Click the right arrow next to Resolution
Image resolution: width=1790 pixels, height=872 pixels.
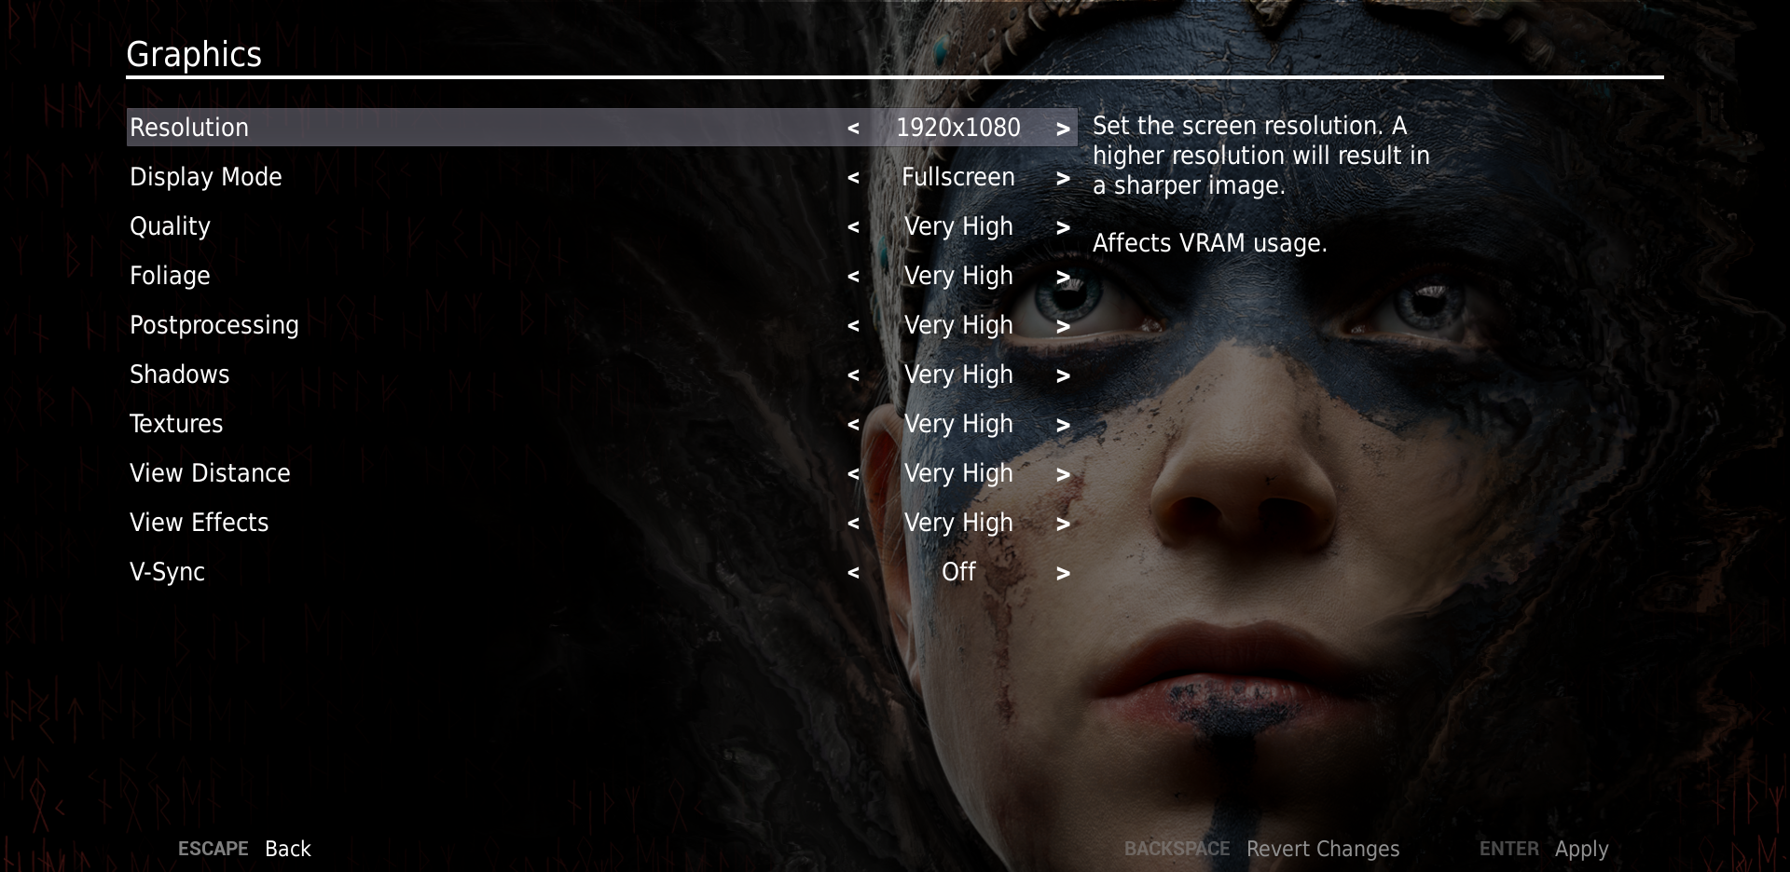pyautogui.click(x=1063, y=129)
